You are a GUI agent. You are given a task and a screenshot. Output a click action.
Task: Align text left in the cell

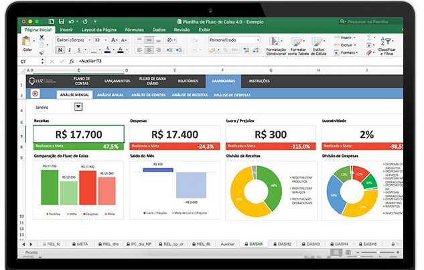[139, 50]
